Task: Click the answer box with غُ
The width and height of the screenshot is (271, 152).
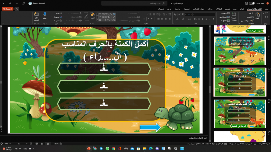Action: tap(104, 69)
